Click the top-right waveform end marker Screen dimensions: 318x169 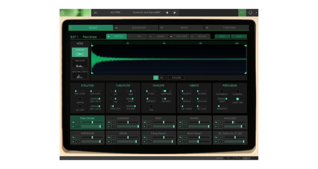point(245,46)
